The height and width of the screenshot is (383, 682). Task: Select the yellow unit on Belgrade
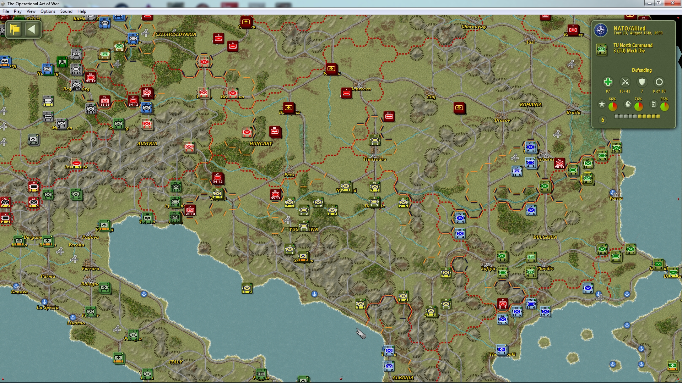pos(374,202)
